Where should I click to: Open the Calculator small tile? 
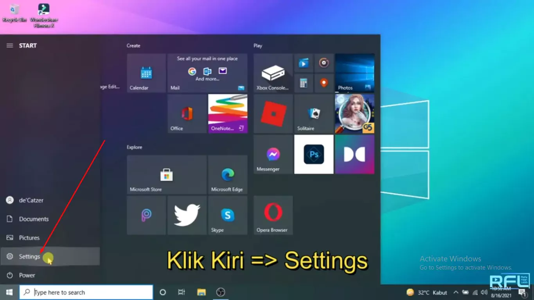304,83
